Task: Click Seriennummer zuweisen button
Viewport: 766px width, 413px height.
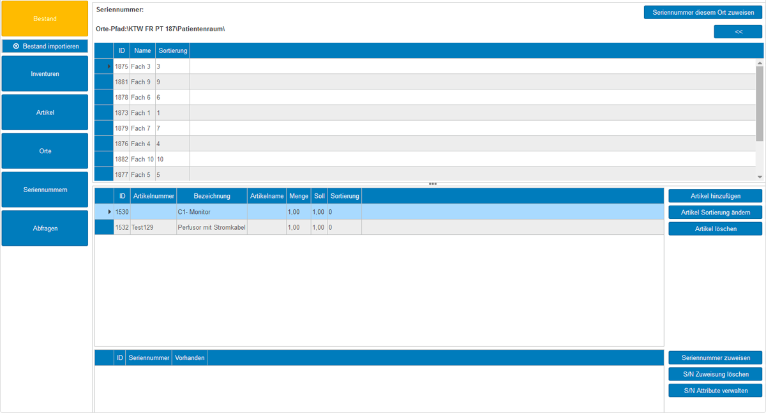Action: pyautogui.click(x=715, y=358)
